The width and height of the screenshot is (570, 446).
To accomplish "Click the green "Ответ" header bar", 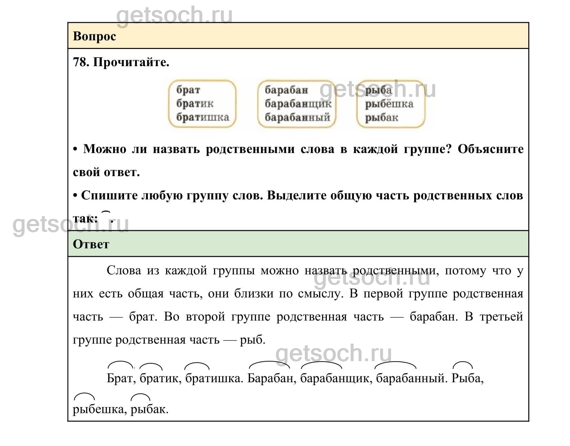I will [x=298, y=244].
